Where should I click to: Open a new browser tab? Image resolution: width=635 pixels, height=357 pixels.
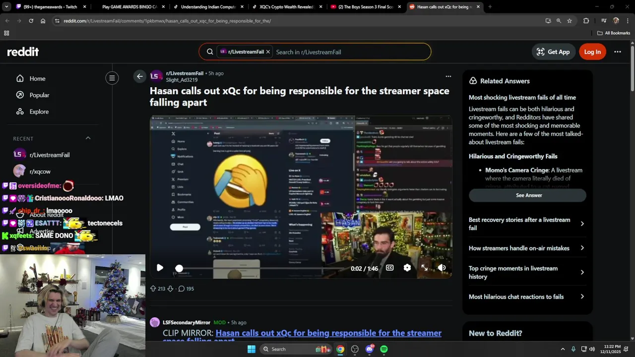pos(490,7)
